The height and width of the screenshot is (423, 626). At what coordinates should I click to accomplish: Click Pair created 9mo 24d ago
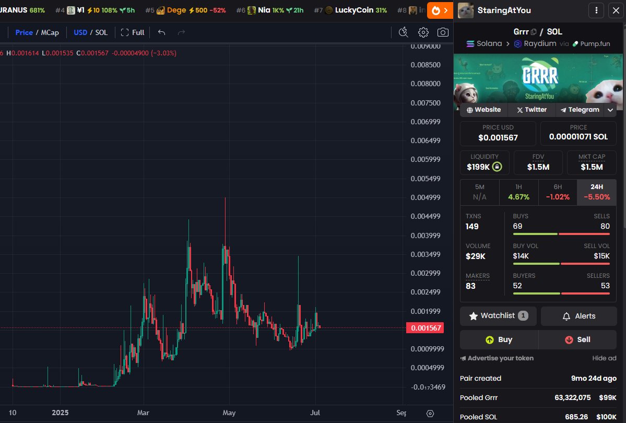pos(538,379)
